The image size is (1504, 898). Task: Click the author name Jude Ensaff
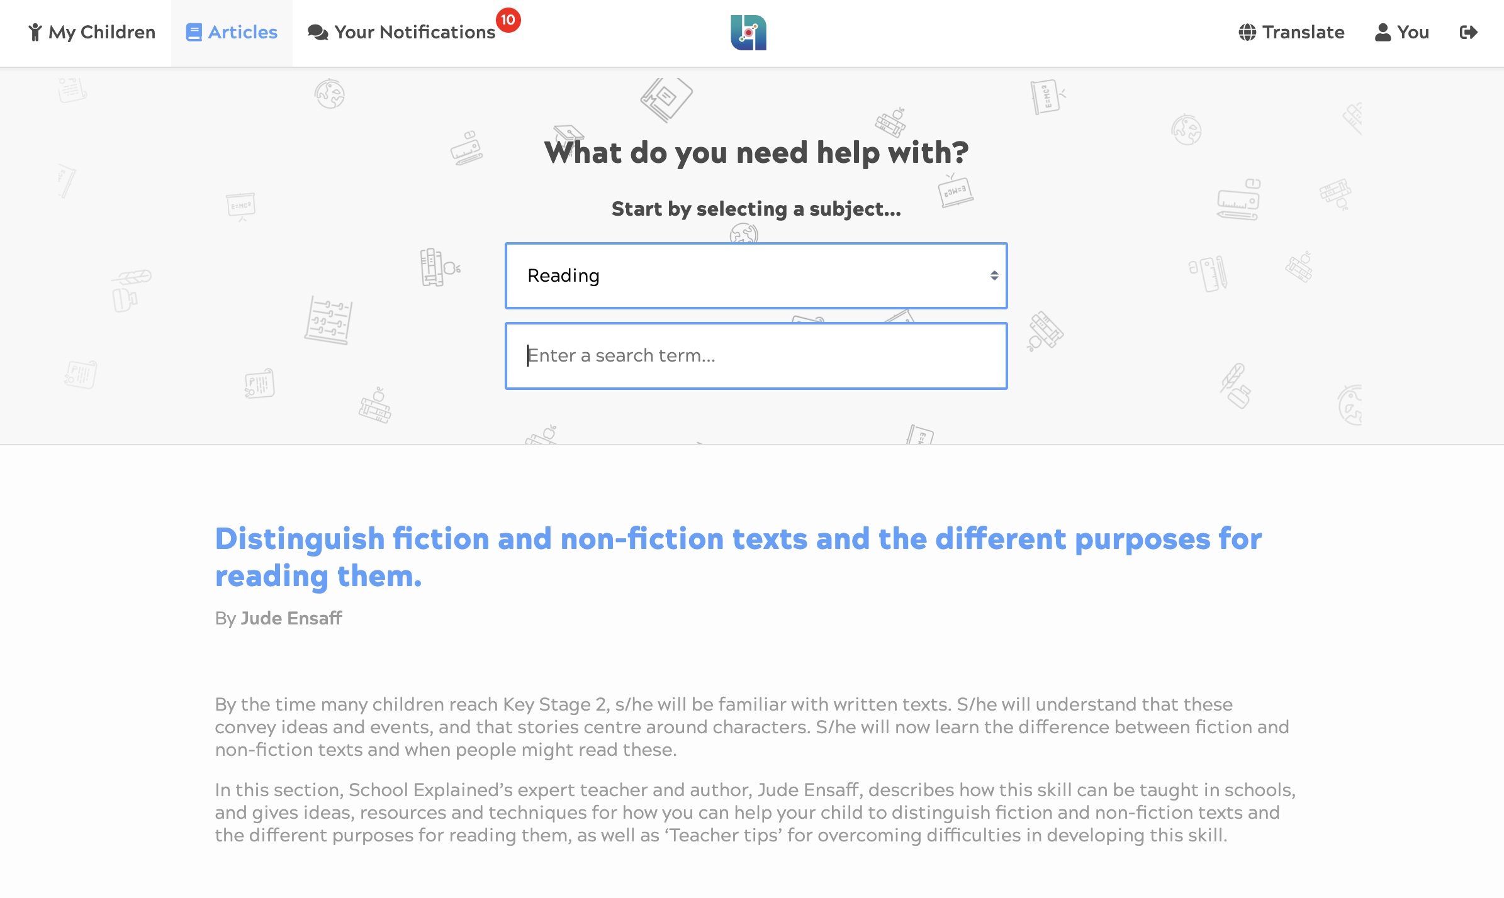click(x=291, y=618)
